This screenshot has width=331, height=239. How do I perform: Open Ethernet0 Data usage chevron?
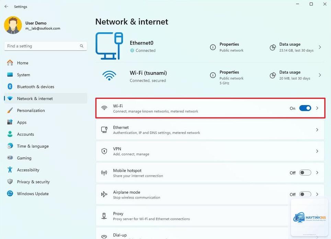(320, 47)
